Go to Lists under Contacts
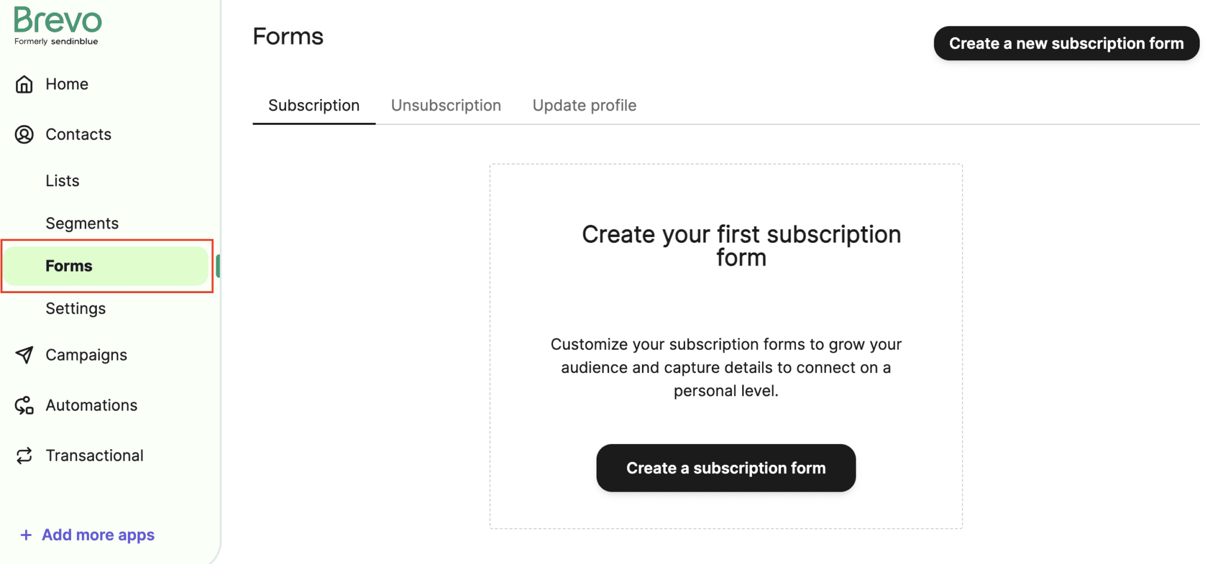1223x564 pixels. coord(62,181)
